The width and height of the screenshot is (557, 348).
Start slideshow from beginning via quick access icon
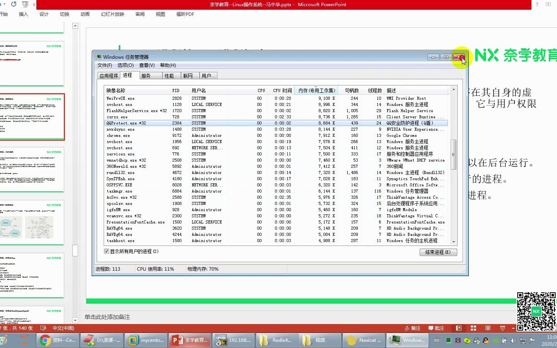coord(26,4)
